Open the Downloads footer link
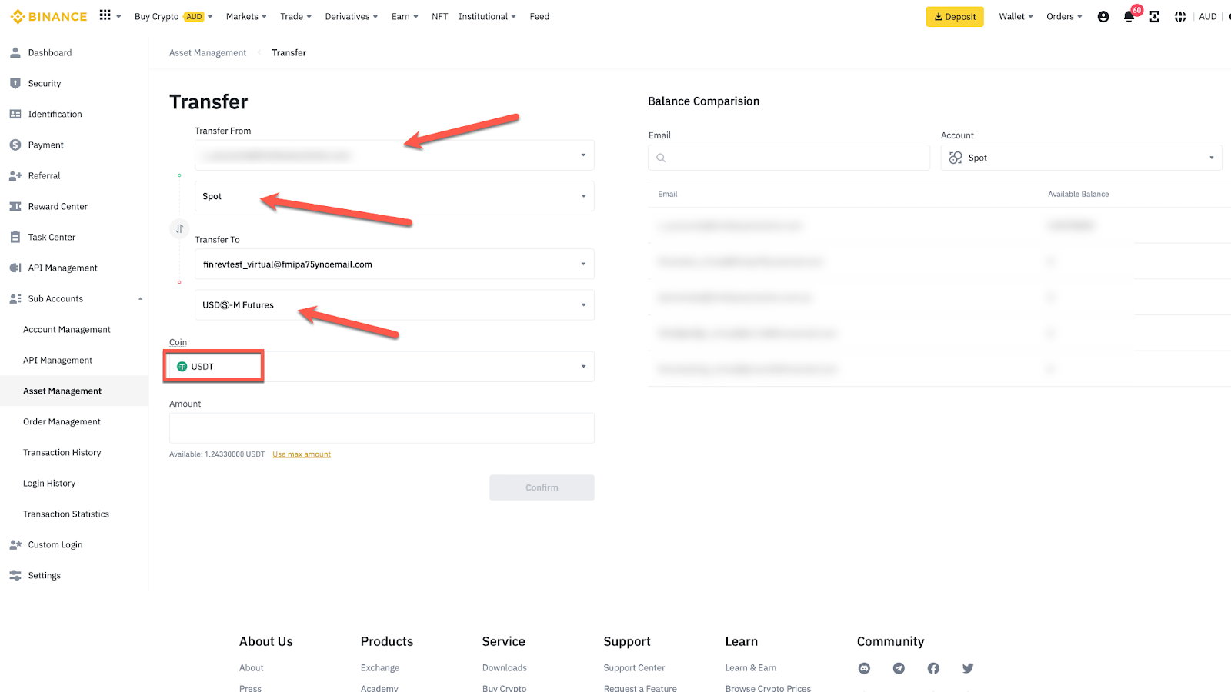 point(505,668)
